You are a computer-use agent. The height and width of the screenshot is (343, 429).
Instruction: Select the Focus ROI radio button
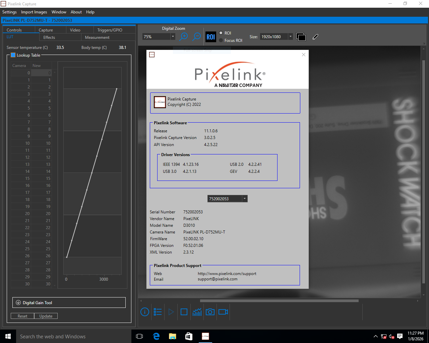(x=221, y=40)
